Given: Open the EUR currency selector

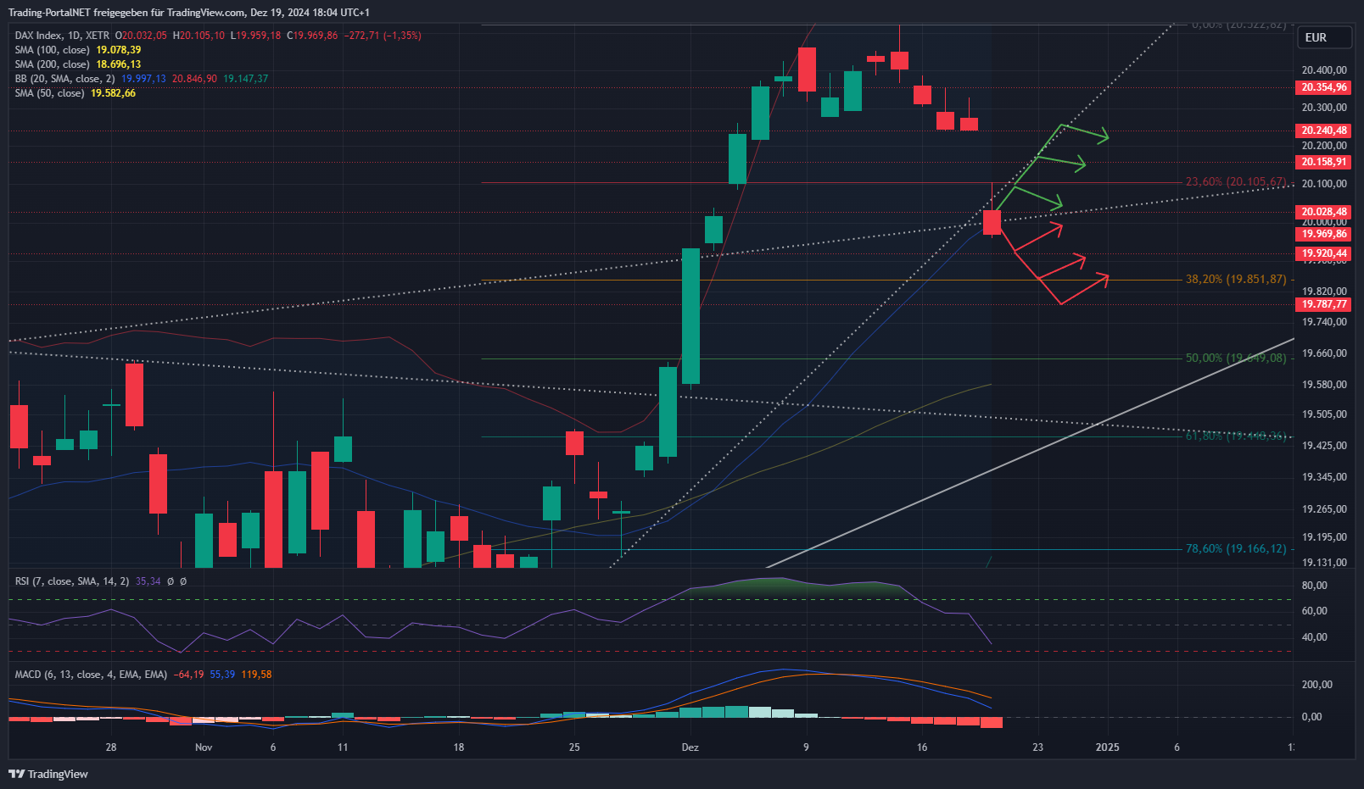Looking at the screenshot, I should (1327, 37).
